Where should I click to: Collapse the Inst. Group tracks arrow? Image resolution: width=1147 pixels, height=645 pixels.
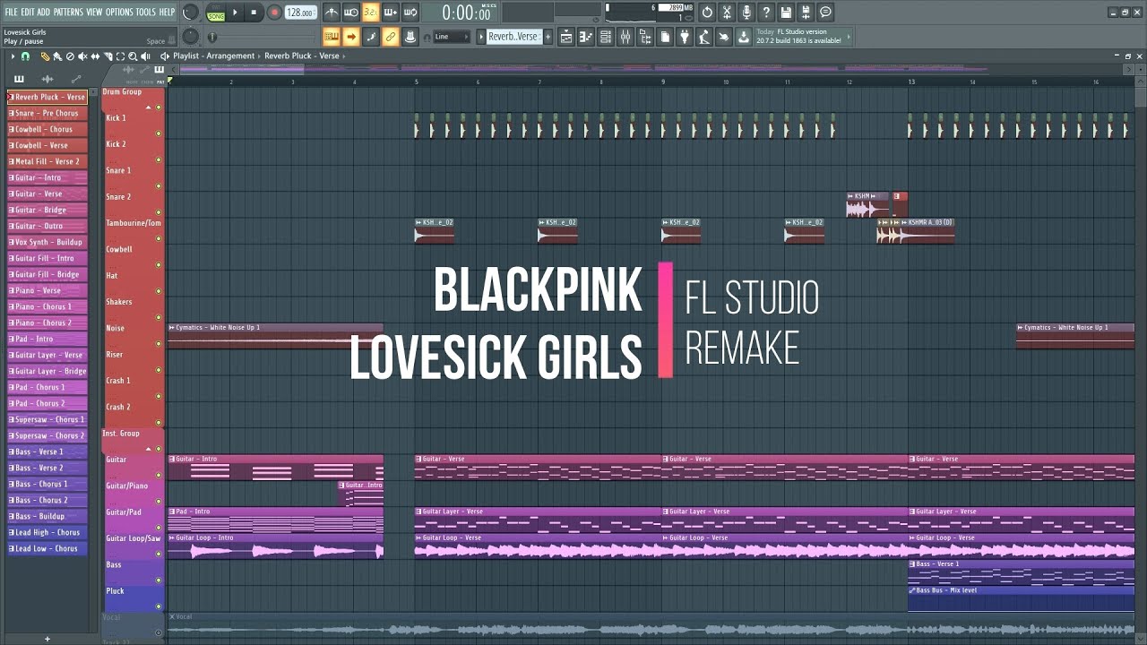coord(149,449)
